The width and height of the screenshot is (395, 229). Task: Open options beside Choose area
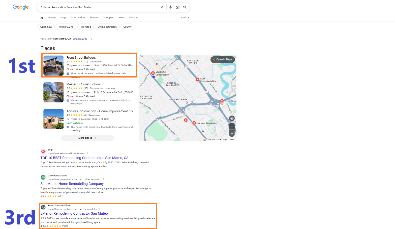(92, 39)
